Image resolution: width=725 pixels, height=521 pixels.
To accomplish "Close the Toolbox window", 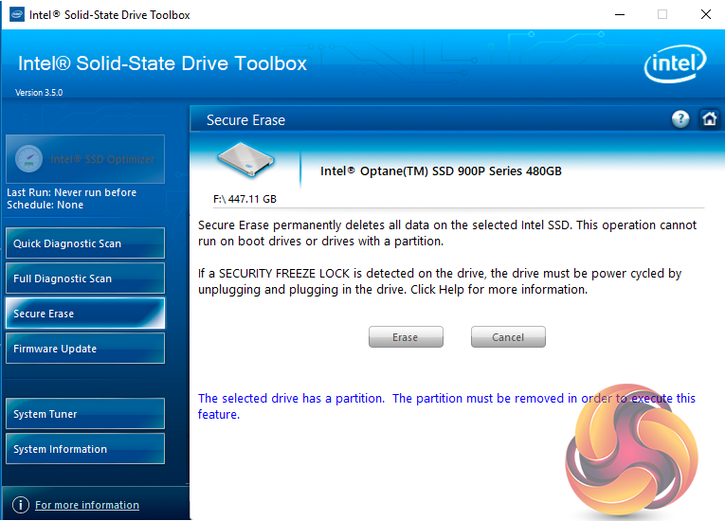I will (x=706, y=14).
